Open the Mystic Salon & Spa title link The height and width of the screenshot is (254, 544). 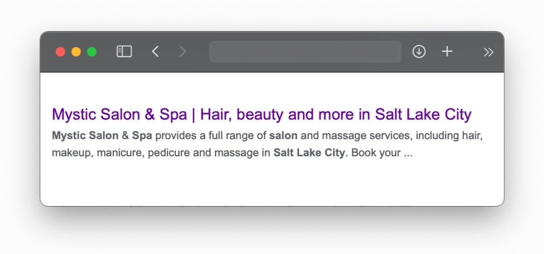pos(262,114)
